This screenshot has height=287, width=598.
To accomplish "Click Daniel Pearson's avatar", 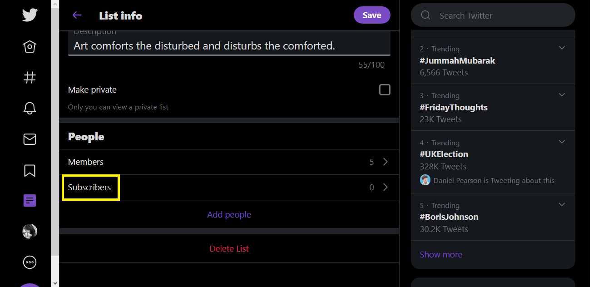I will pos(425,180).
